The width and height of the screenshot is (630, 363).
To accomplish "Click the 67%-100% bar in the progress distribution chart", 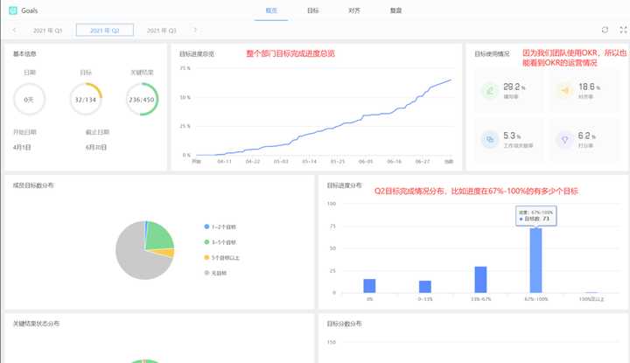I will [536, 260].
